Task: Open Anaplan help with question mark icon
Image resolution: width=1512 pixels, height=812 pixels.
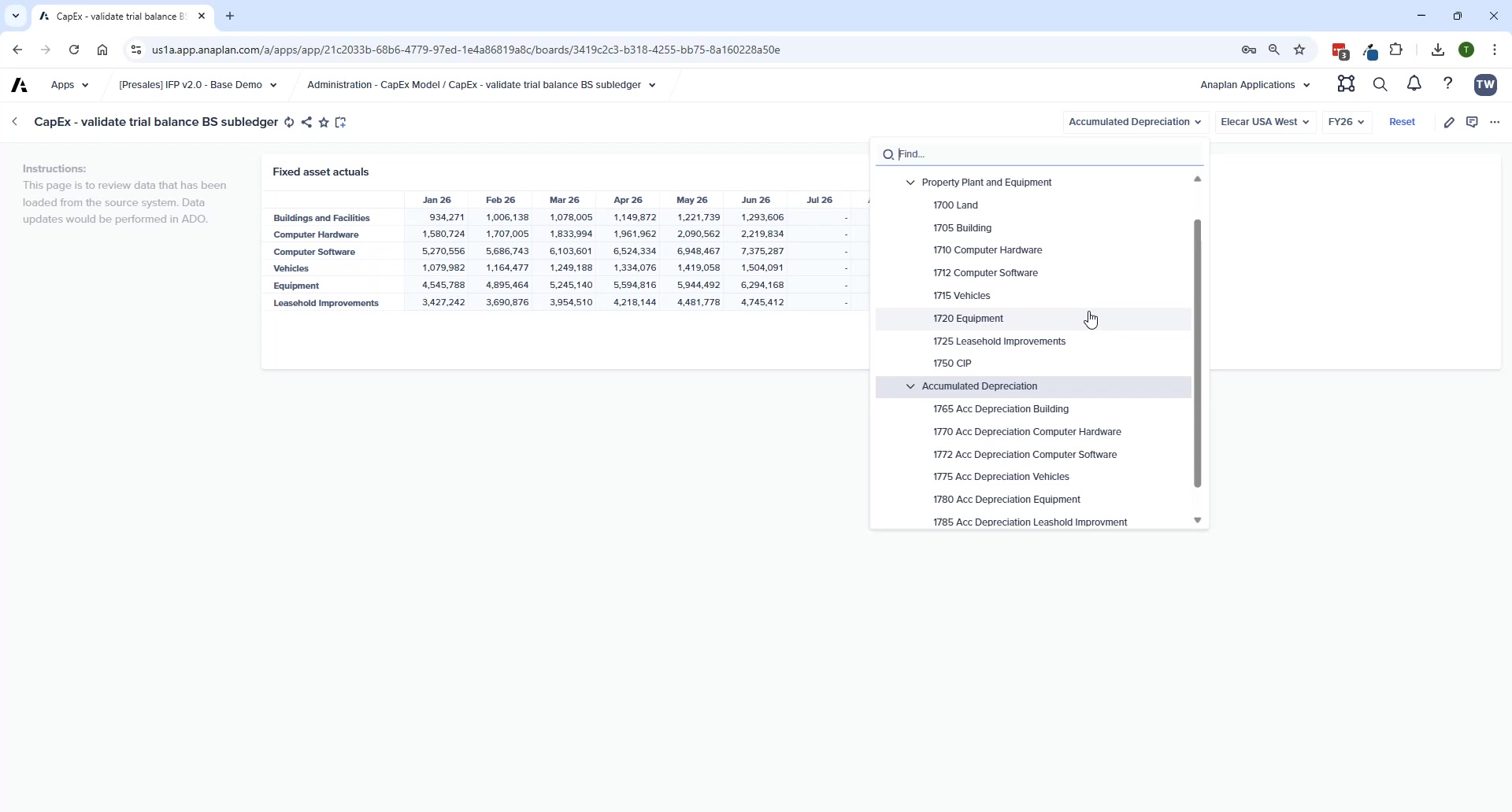Action: point(1448,84)
